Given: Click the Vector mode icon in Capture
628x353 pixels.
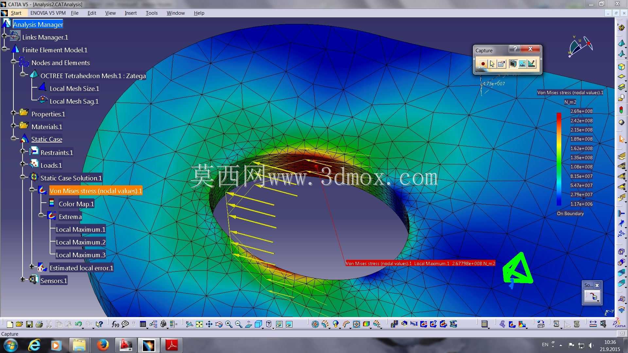Looking at the screenshot, I should (x=532, y=64).
